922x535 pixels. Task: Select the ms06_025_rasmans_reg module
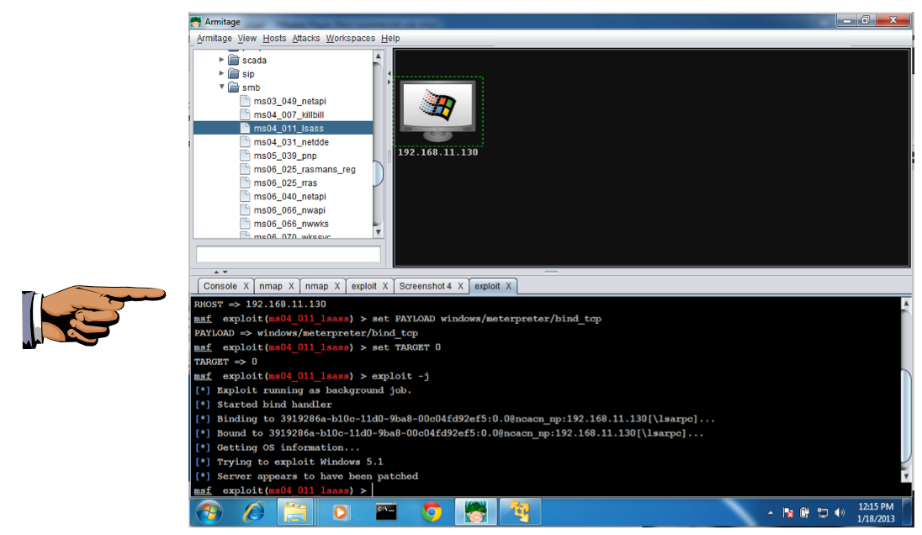tap(305, 169)
